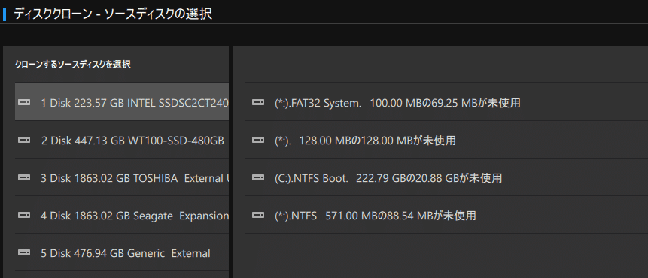Click the drive icon beside Disk 2 WT100-SSD-480GB
This screenshot has width=648, height=278.
[x=24, y=141]
